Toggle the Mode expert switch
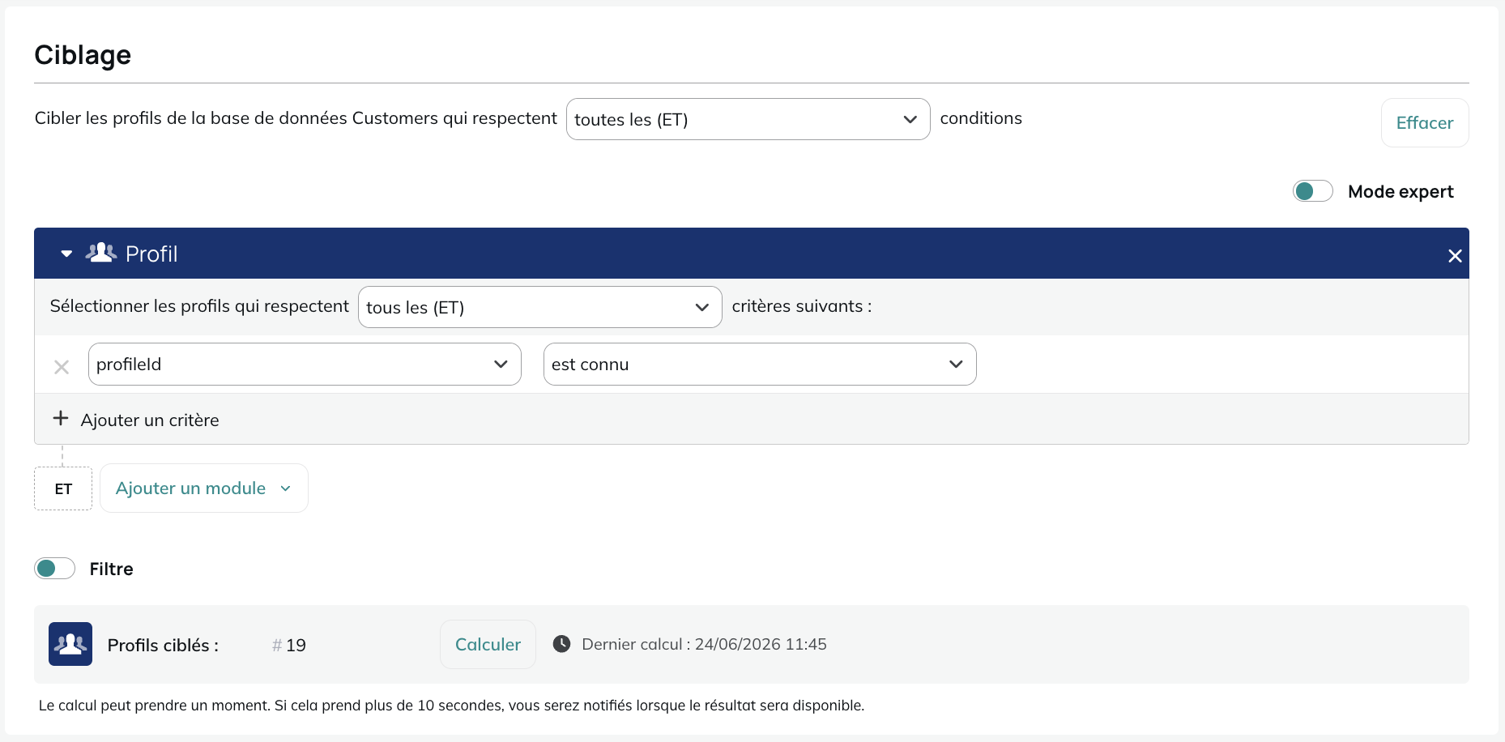The height and width of the screenshot is (742, 1505). pos(1312,191)
